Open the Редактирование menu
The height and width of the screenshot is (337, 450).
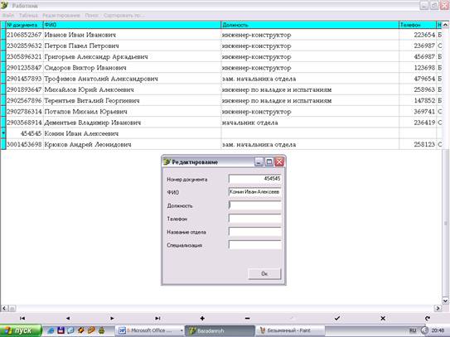(60, 15)
